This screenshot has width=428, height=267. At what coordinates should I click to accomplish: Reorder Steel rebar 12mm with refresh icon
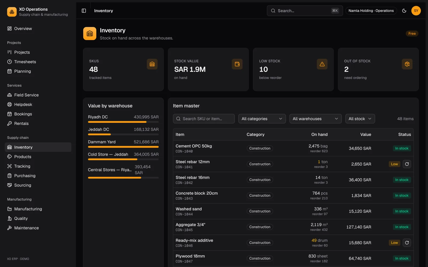click(407, 164)
